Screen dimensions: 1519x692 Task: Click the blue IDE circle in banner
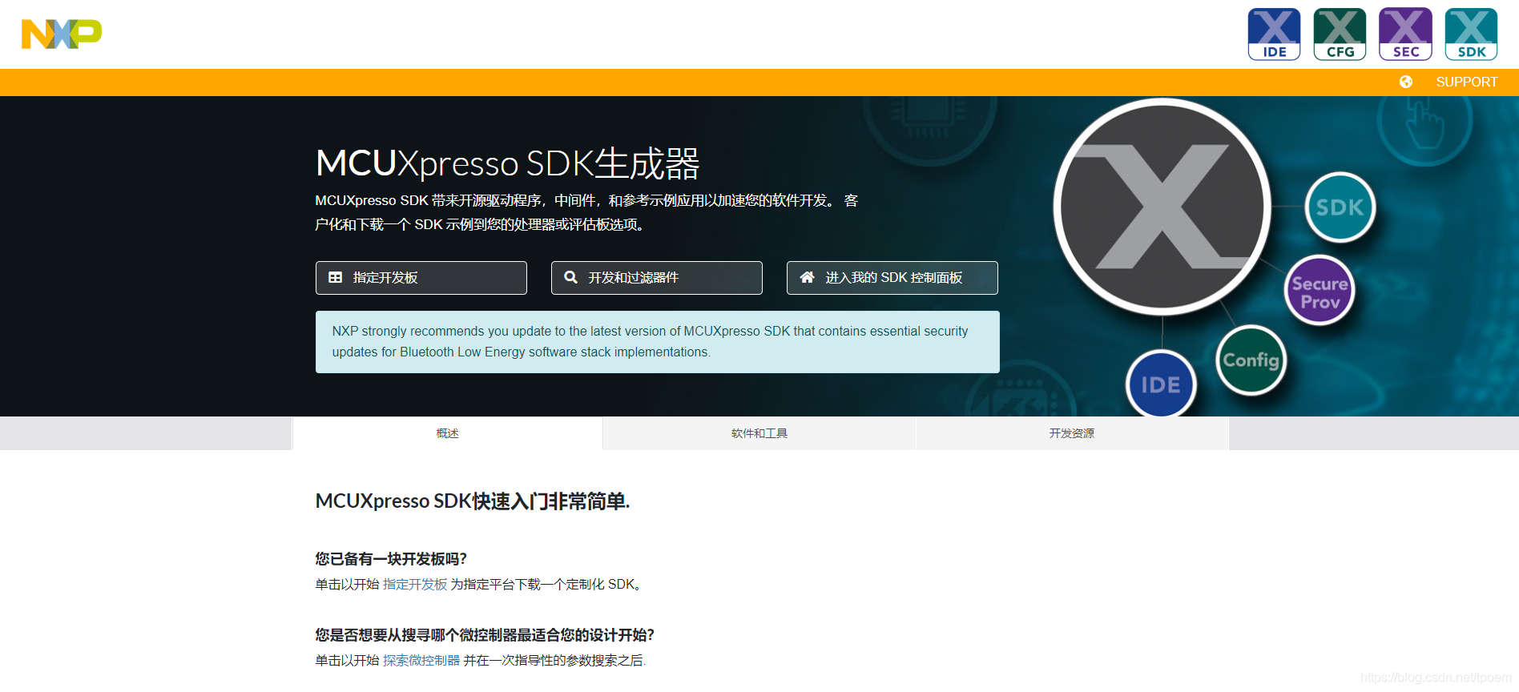click(1161, 384)
